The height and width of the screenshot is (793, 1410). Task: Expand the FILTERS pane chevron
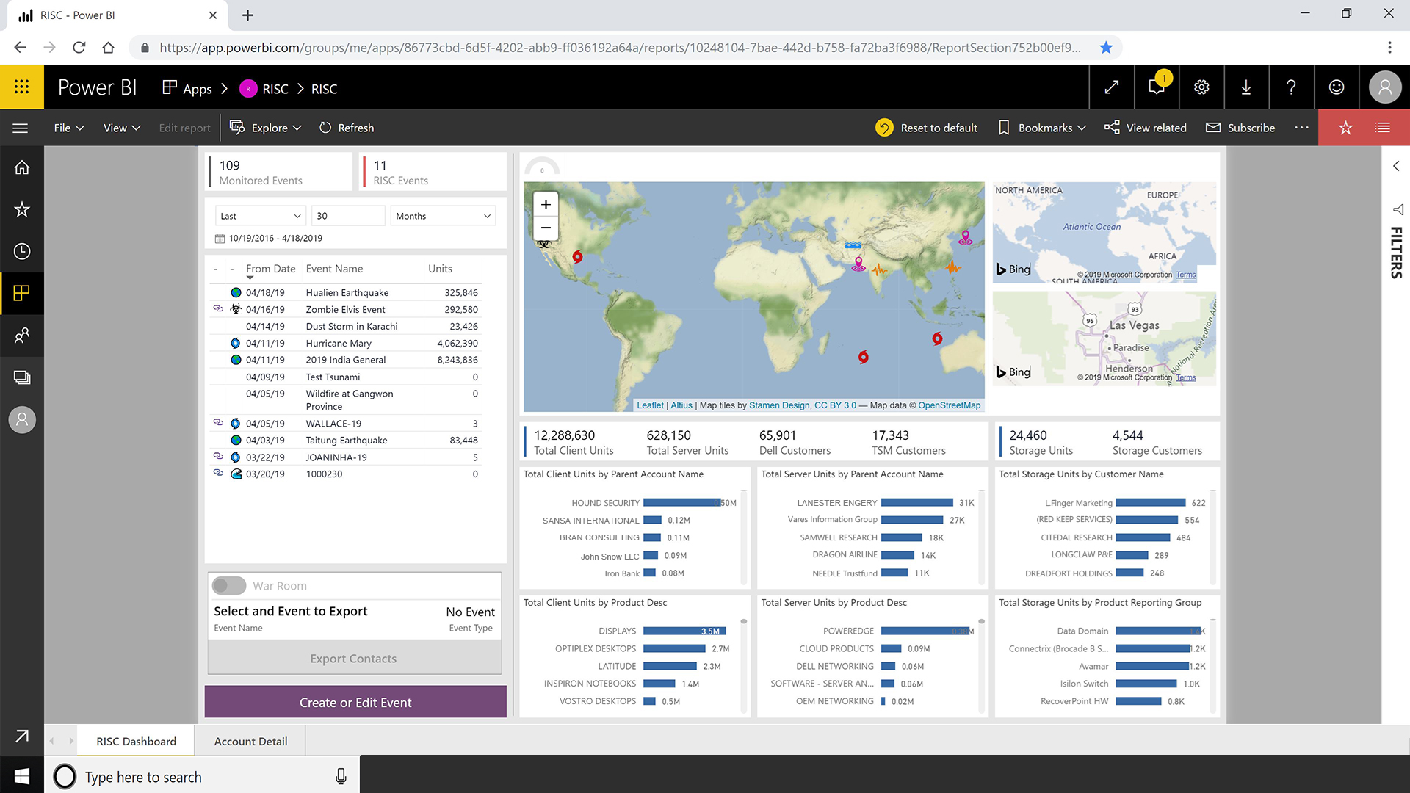[1396, 167]
